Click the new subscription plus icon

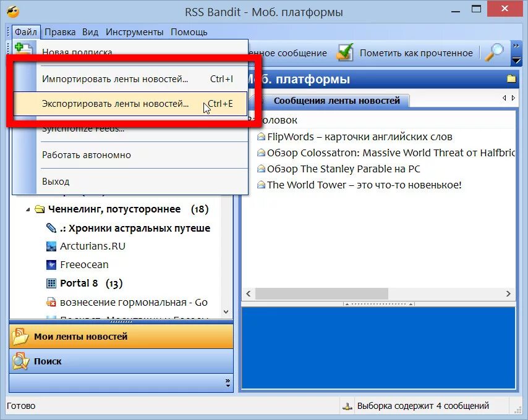point(23,49)
